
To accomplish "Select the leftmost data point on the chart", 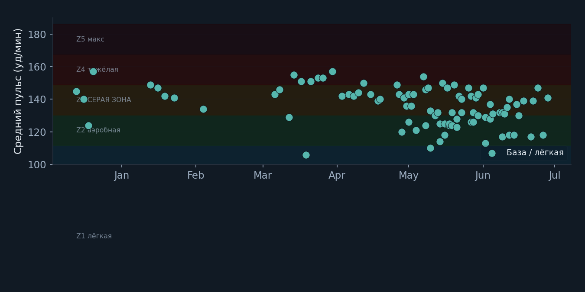I will point(76,91).
